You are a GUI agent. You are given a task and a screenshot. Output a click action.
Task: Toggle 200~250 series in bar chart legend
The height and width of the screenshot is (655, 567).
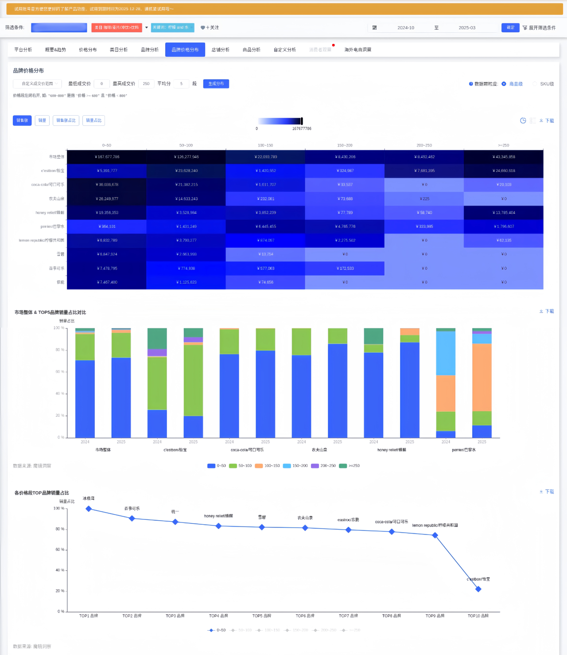click(x=323, y=466)
